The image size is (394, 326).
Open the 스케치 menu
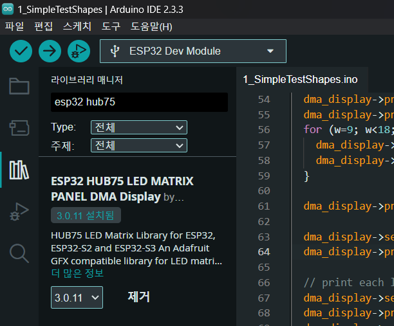coord(77,26)
